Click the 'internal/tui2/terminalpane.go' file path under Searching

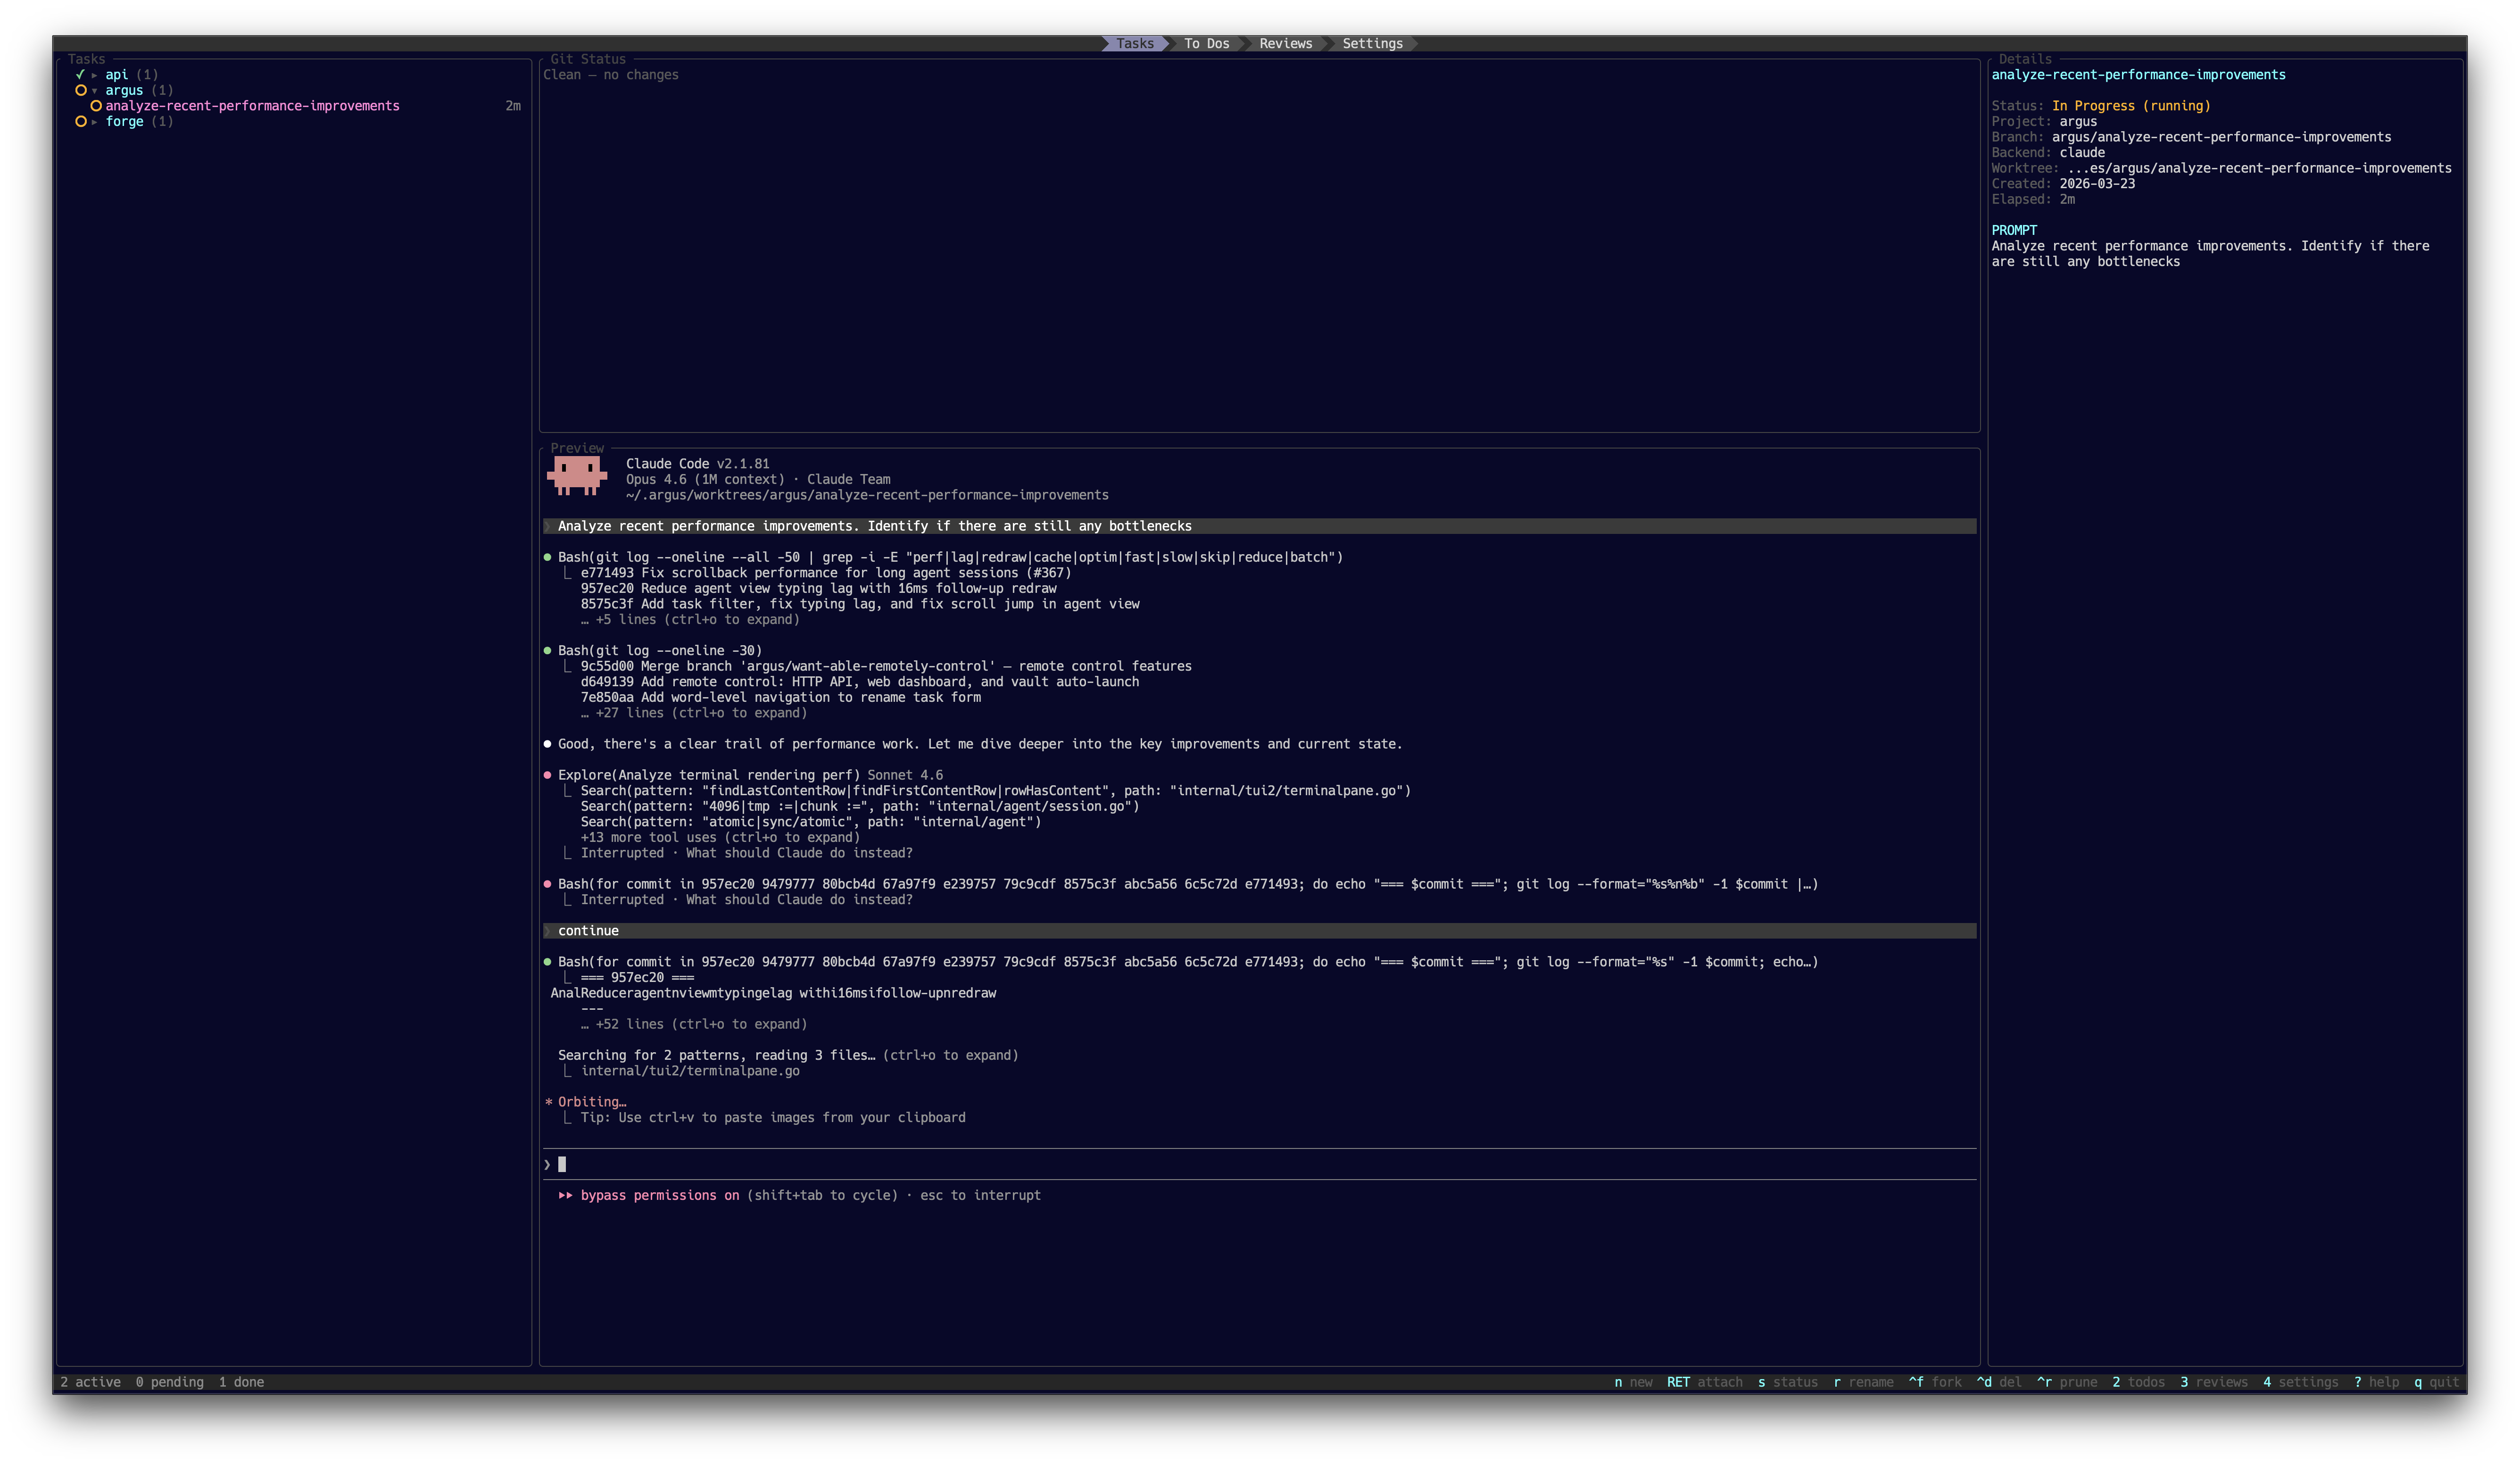click(x=690, y=1071)
